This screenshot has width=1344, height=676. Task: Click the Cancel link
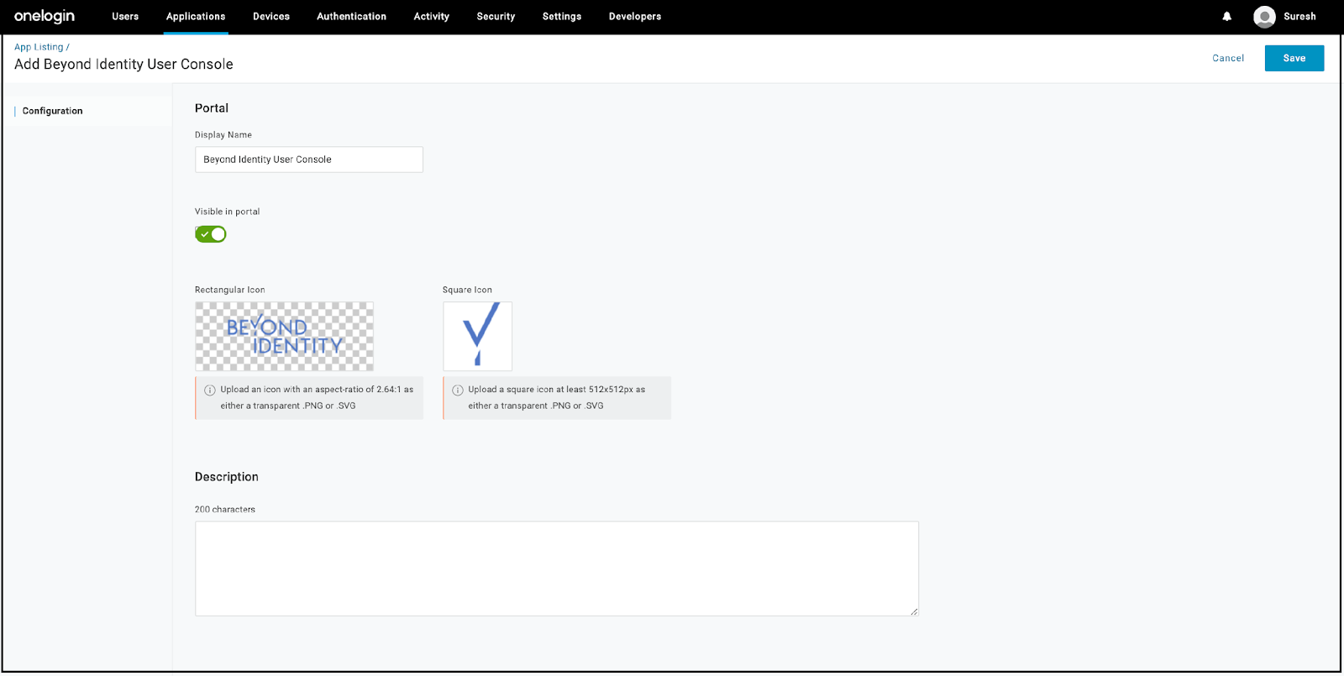click(x=1228, y=58)
